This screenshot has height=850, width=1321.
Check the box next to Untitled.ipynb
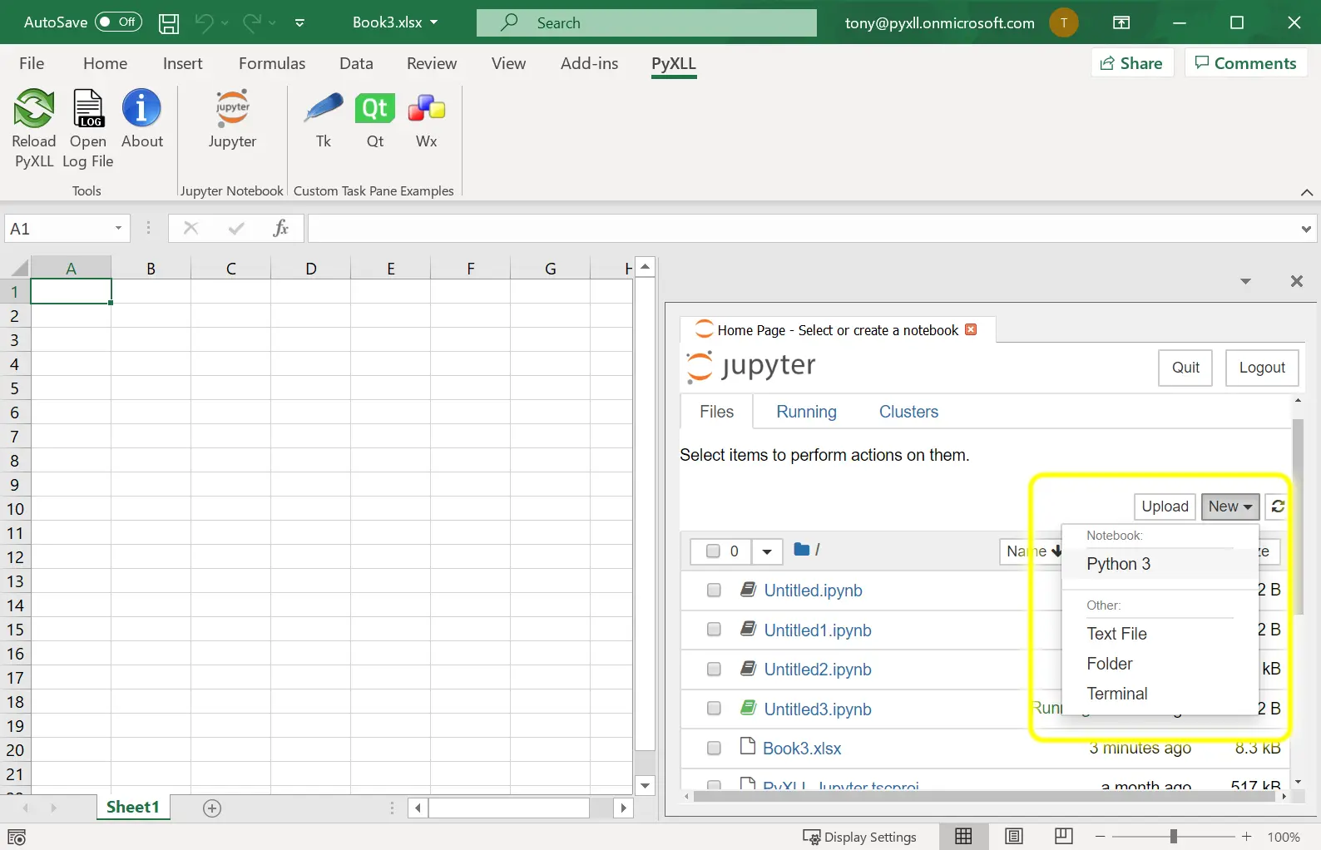[714, 590]
